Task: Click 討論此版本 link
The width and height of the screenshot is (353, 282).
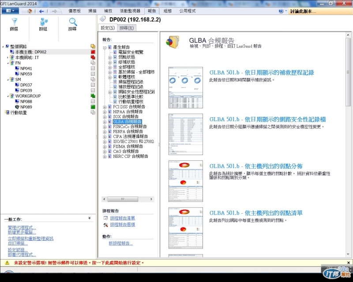Action: tap(303, 11)
